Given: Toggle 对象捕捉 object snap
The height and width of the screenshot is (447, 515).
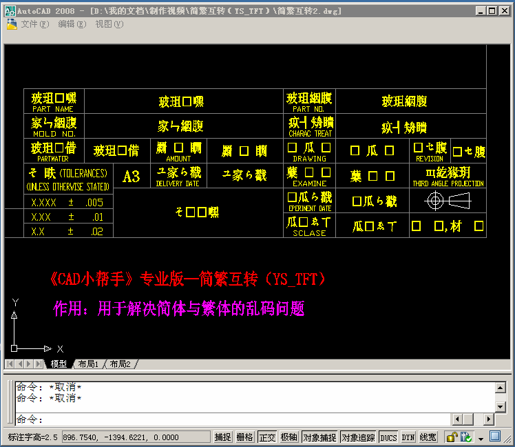Looking at the screenshot, I should [319, 437].
